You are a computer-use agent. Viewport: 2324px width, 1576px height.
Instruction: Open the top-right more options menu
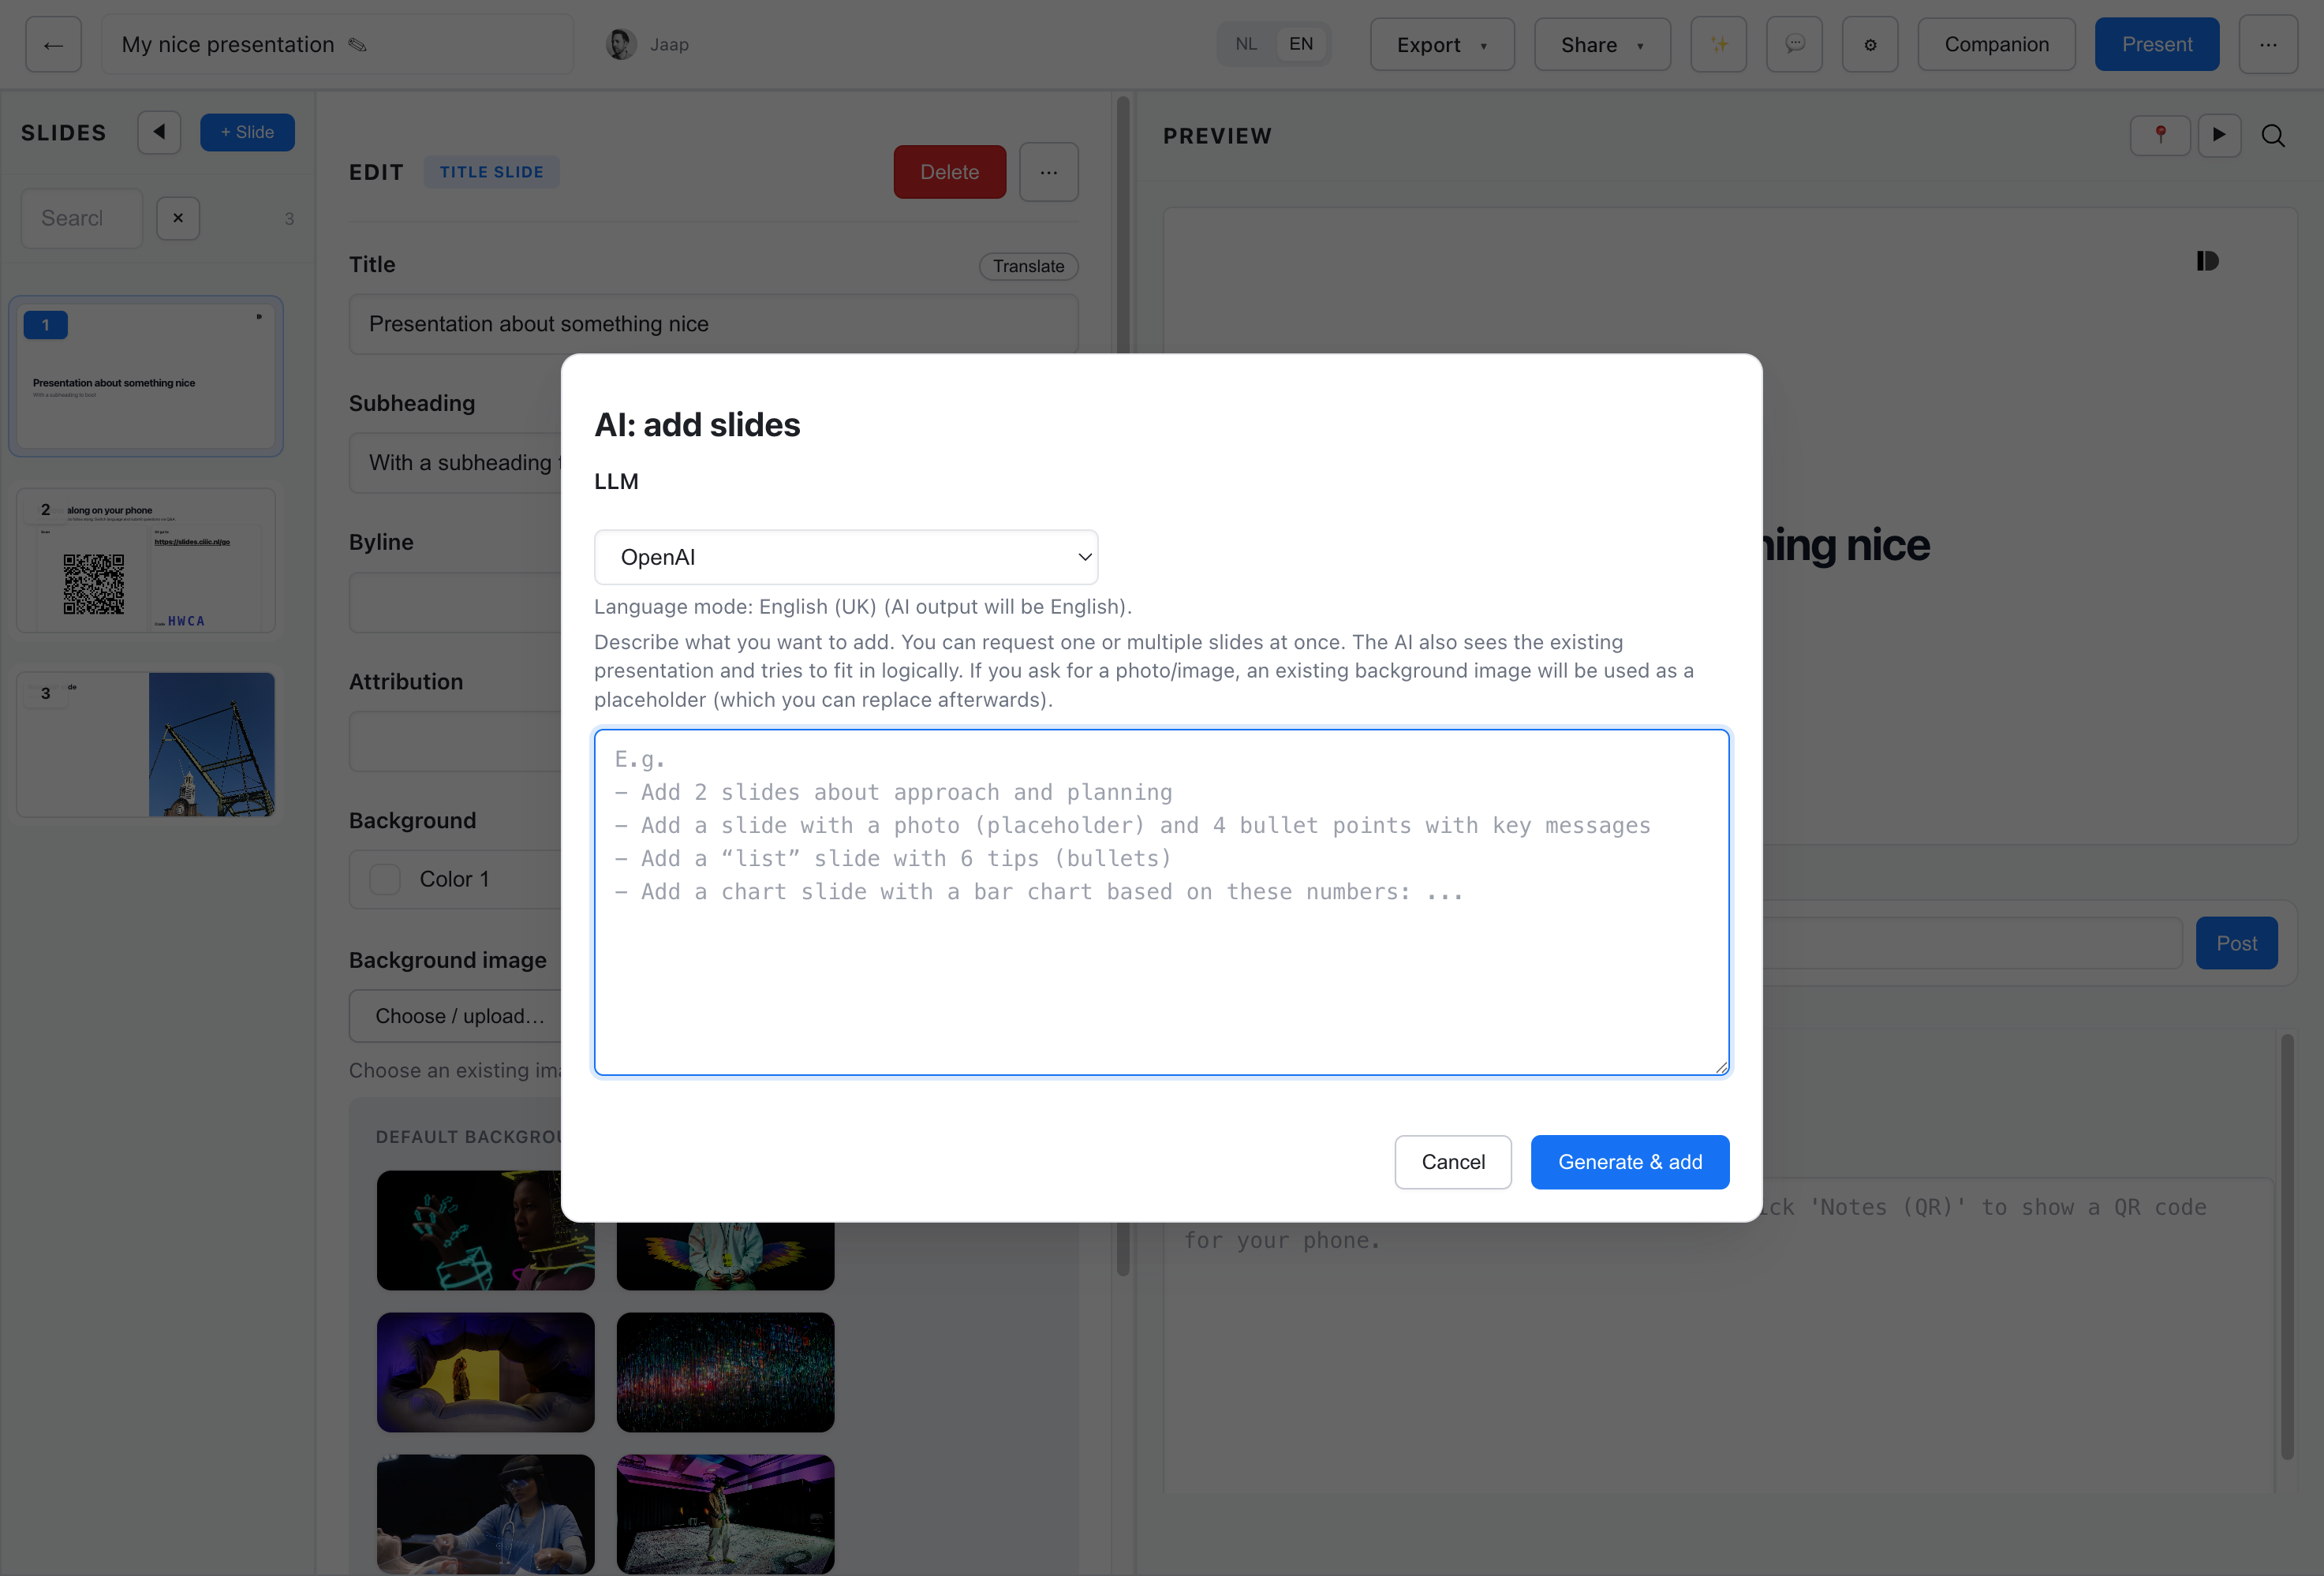(2268, 45)
